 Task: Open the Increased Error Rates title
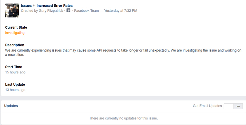55,6
